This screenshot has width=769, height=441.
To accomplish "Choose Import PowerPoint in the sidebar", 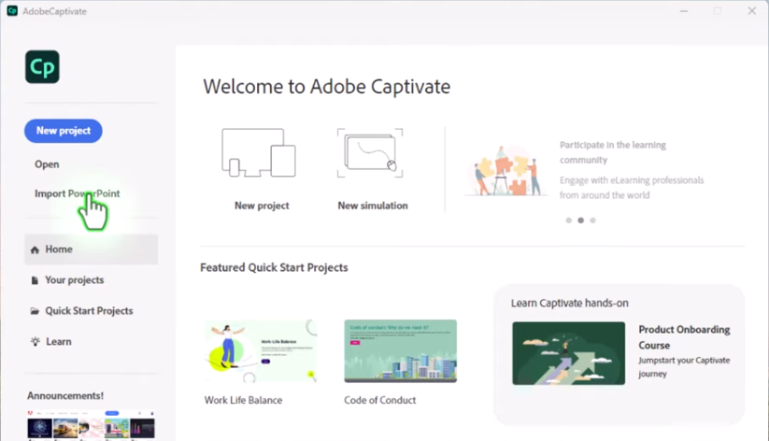I will click(x=77, y=194).
